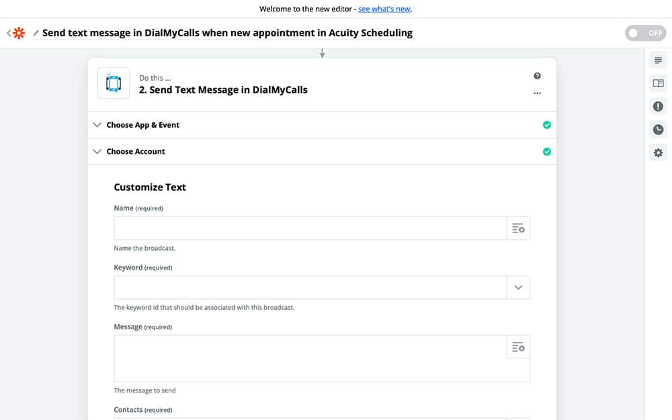This screenshot has width=672, height=420.
Task: Expand the Choose Account section
Action: click(x=135, y=151)
